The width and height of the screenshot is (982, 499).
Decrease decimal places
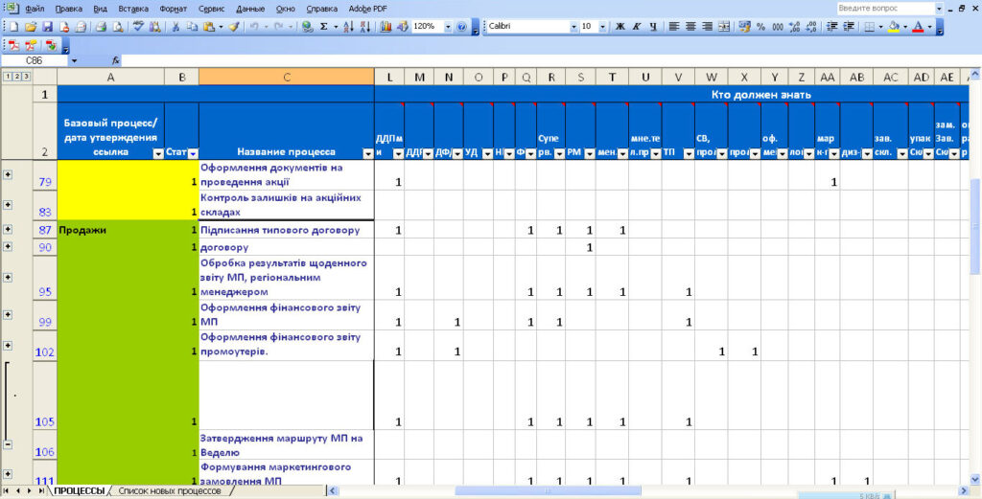pos(811,27)
